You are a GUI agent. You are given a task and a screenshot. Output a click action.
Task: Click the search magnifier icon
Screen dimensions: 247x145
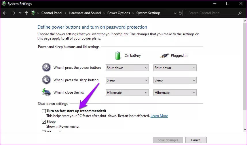tap(240, 13)
